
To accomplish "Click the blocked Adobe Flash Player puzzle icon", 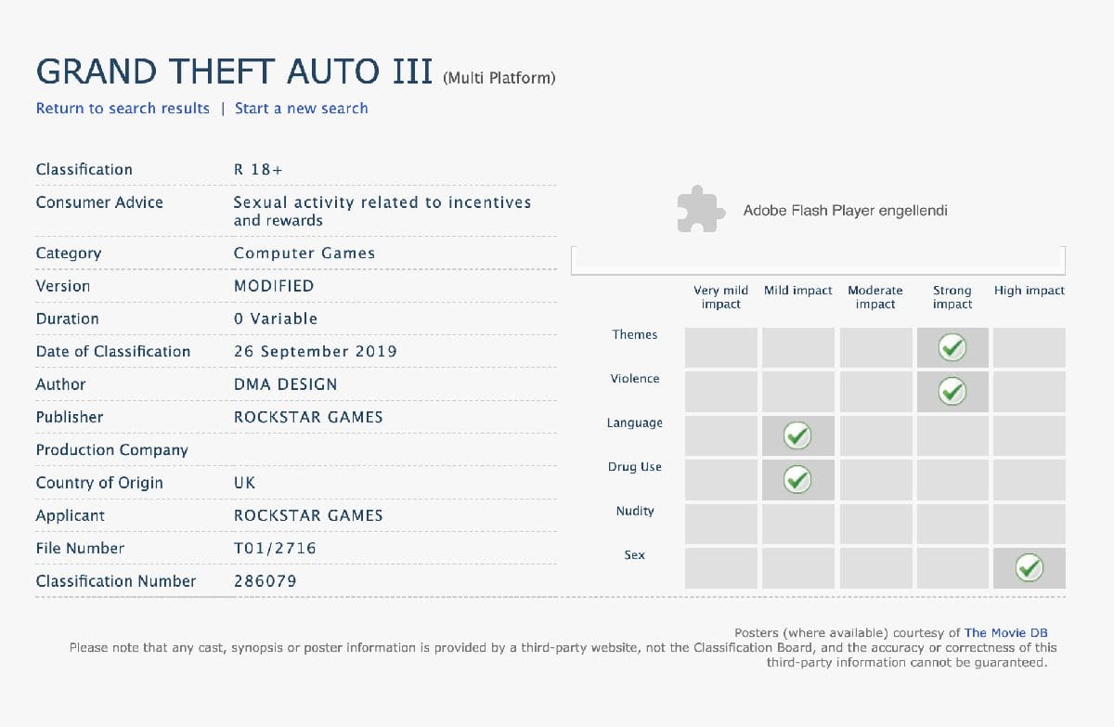I will tap(700, 210).
